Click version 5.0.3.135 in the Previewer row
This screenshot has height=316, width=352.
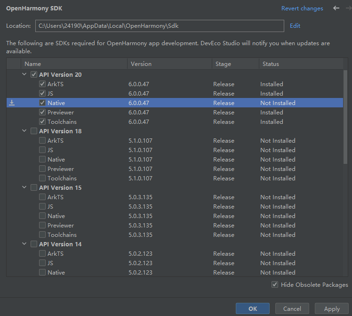pyautogui.click(x=140, y=226)
